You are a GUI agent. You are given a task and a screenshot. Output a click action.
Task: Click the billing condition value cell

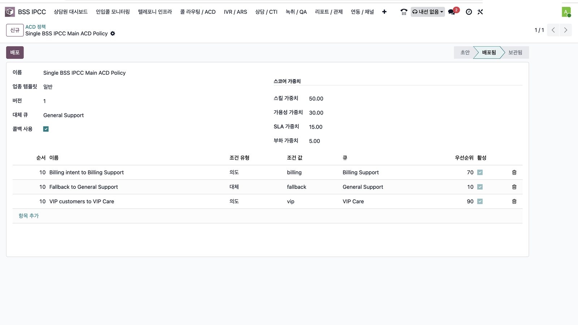click(x=294, y=173)
